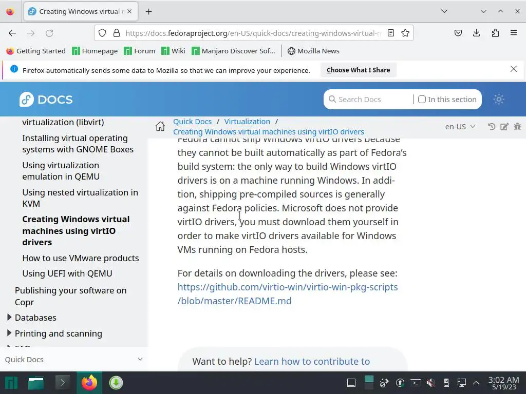Open the Homepage bookmark

point(95,51)
